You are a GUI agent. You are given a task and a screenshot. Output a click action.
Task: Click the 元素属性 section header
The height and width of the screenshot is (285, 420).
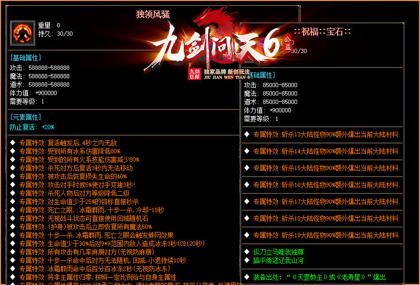(25, 117)
